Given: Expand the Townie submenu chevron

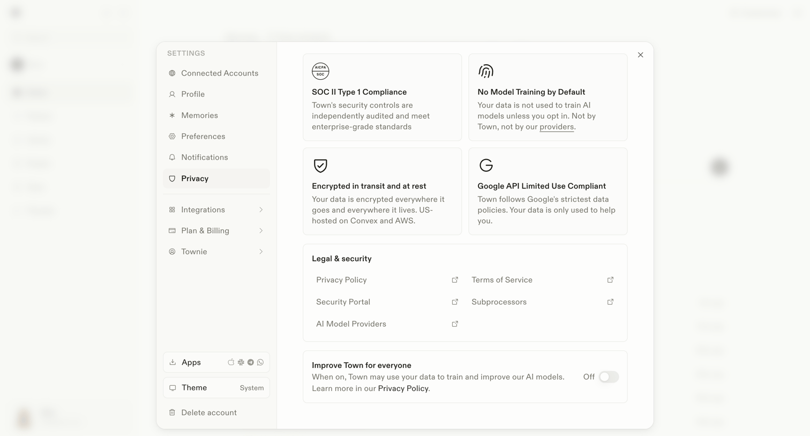Looking at the screenshot, I should coord(261,252).
